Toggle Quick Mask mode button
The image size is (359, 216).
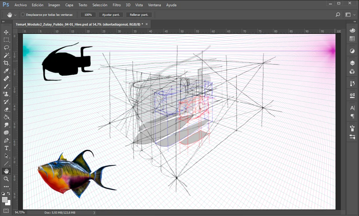click(x=6, y=211)
